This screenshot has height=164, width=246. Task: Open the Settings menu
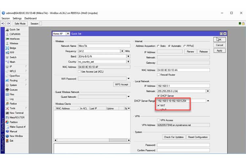[17, 18]
